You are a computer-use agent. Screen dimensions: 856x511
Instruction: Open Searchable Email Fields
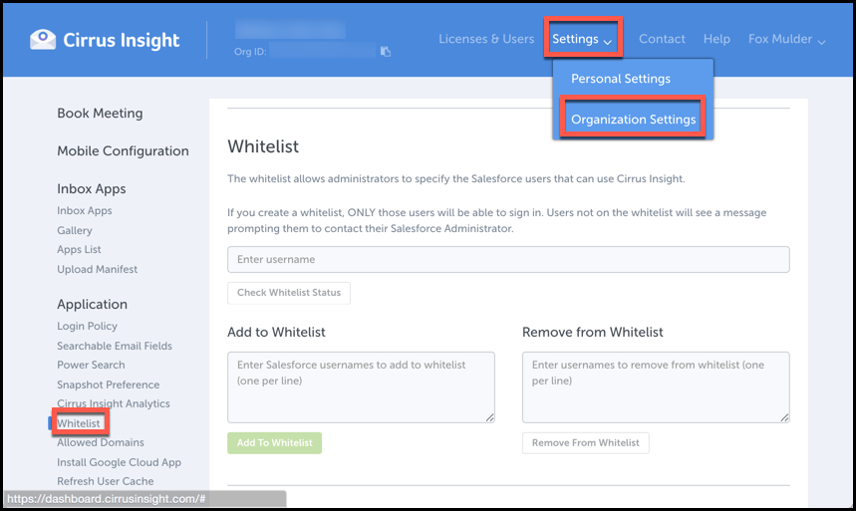click(114, 346)
